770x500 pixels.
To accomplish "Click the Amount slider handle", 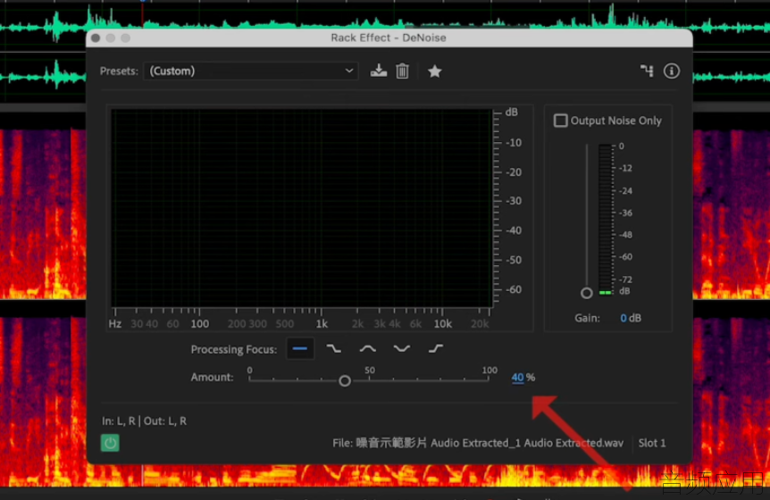I will tap(345, 380).
